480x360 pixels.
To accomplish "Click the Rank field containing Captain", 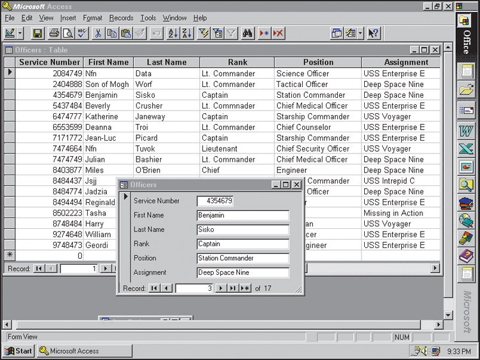I will coord(243,244).
